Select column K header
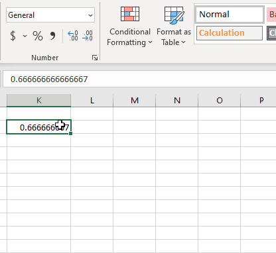276x253 pixels. point(38,101)
